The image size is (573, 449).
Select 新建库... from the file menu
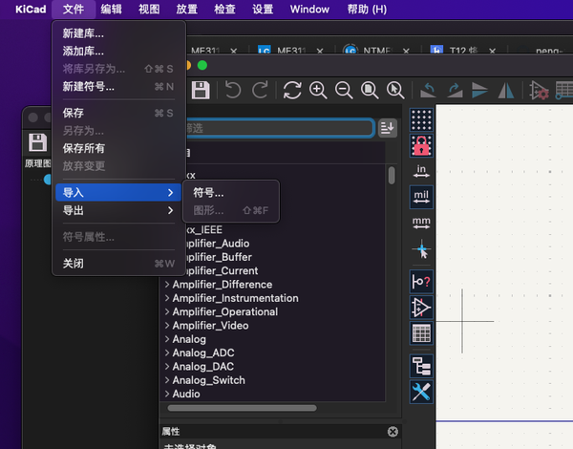pyautogui.click(x=118, y=33)
